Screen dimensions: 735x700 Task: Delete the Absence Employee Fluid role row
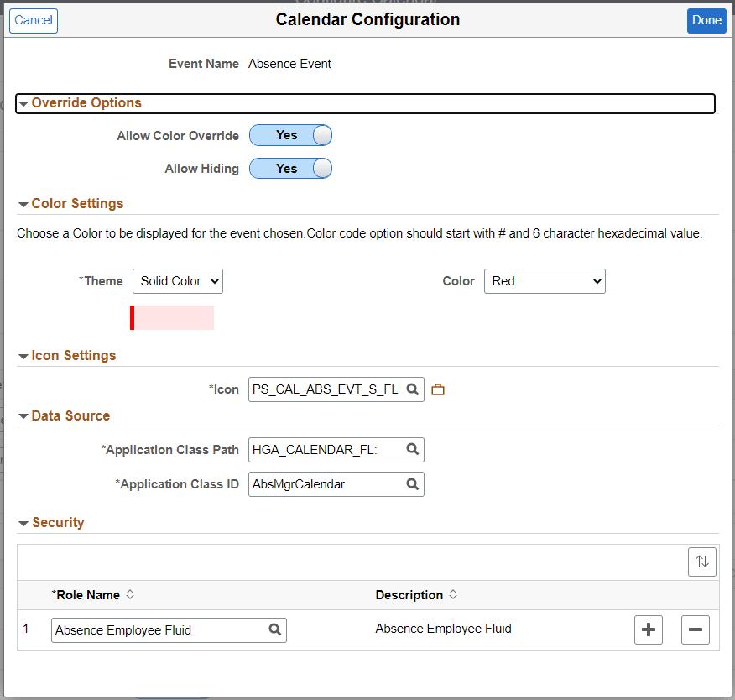point(695,629)
